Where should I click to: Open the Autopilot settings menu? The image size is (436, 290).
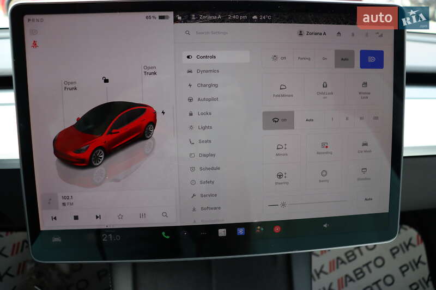(x=203, y=100)
